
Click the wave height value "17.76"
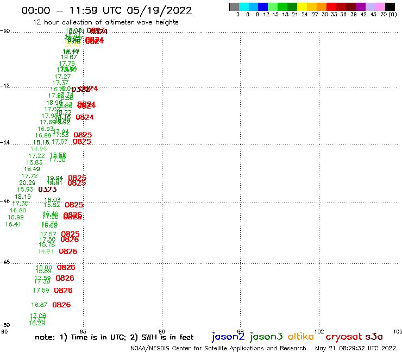[67, 64]
